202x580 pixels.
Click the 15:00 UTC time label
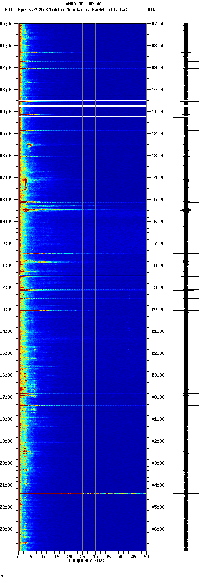pos(158,200)
